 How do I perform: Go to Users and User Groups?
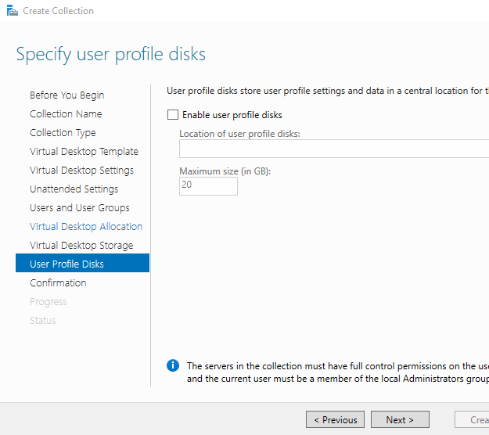coord(80,208)
